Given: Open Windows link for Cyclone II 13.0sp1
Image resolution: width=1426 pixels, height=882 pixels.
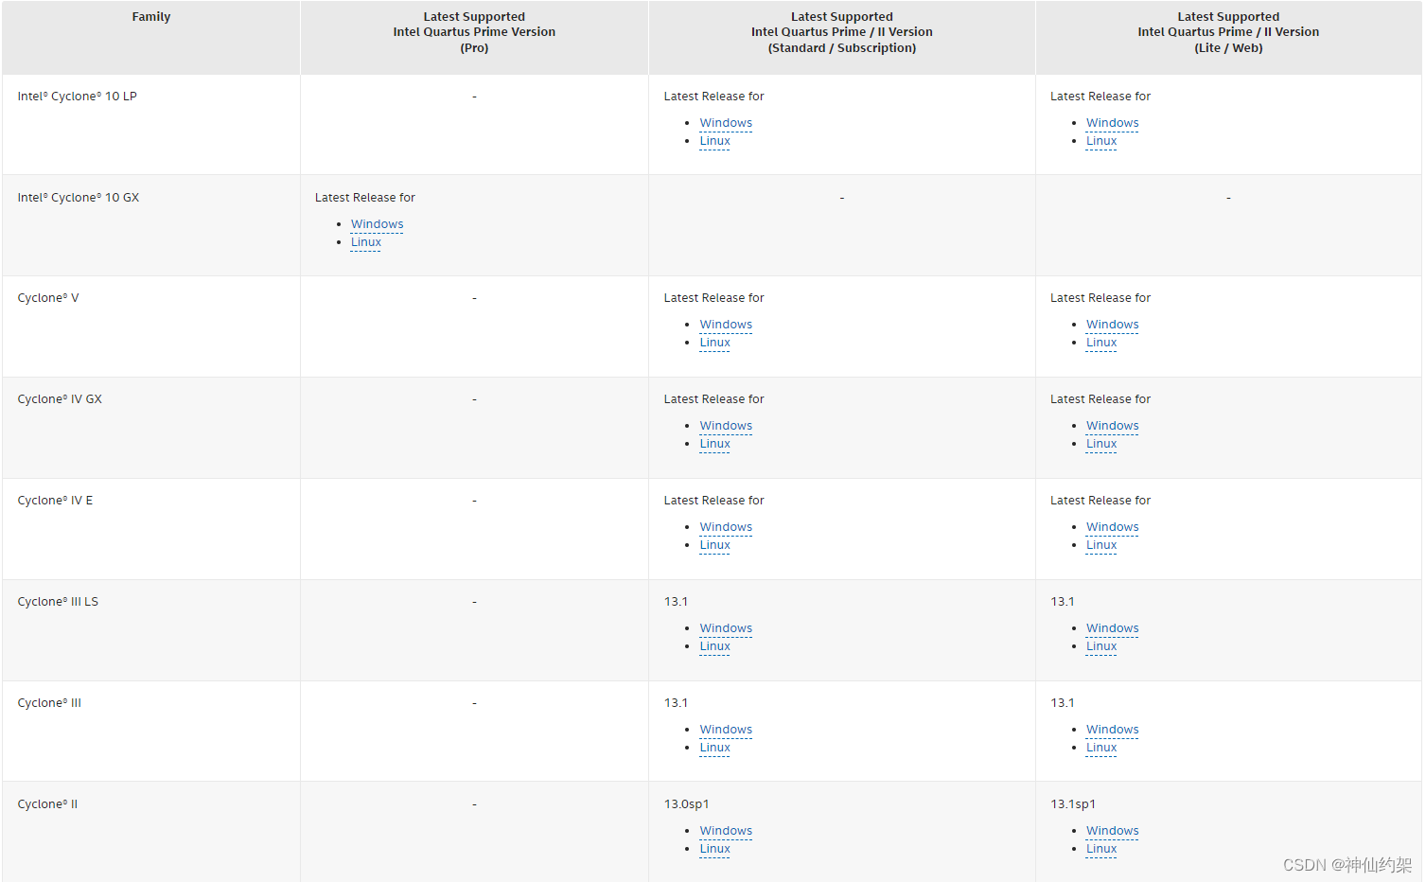Looking at the screenshot, I should tap(726, 831).
